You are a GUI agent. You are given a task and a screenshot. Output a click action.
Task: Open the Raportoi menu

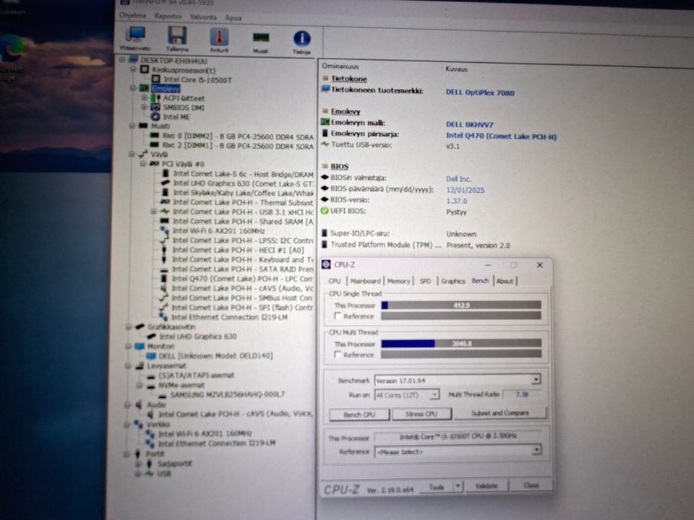click(x=168, y=16)
